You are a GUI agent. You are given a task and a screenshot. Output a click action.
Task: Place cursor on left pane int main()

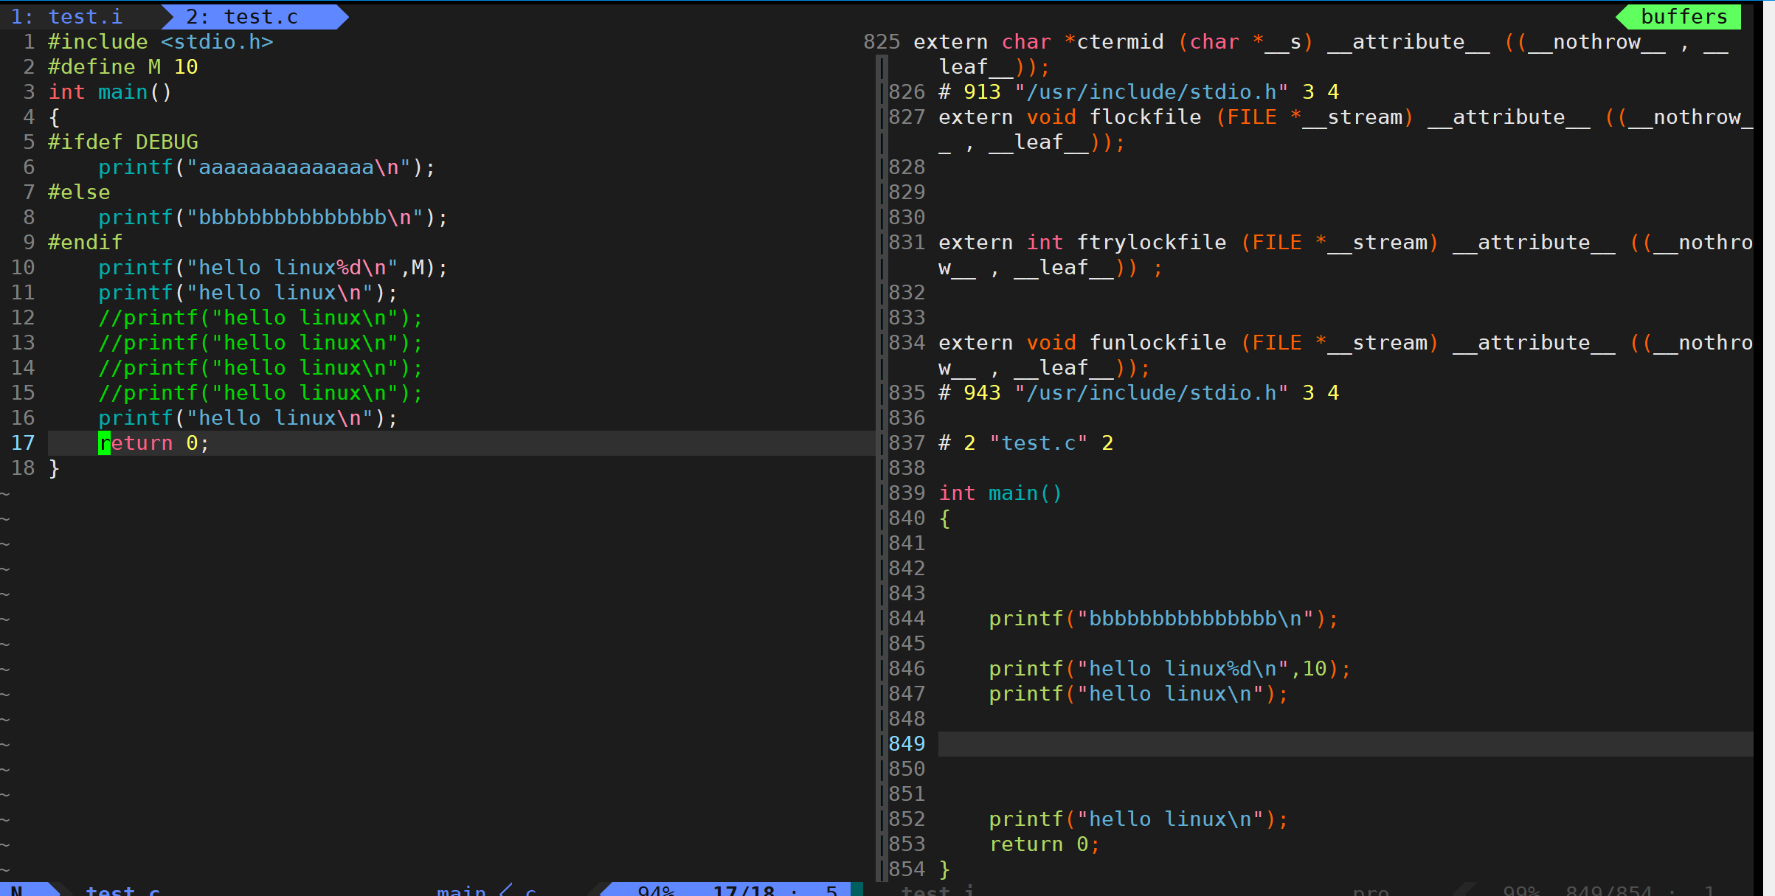[110, 92]
